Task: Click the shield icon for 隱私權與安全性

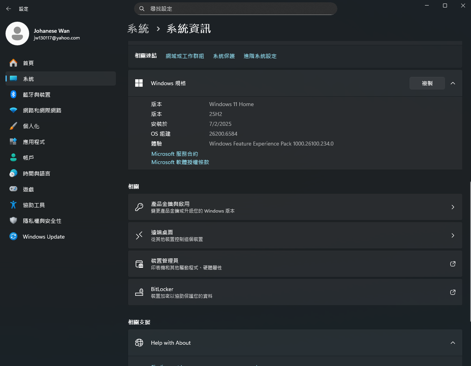Action: [x=13, y=220]
